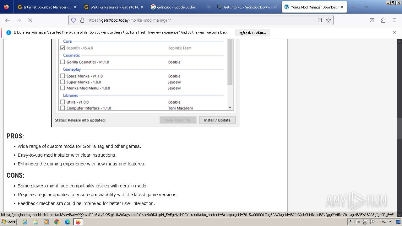Check Computer Interface 1.1.0
The image size is (402, 226).
coord(62,108)
